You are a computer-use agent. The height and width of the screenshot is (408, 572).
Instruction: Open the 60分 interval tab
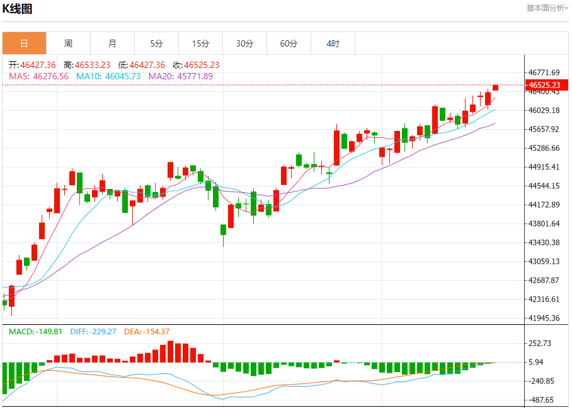(x=289, y=43)
